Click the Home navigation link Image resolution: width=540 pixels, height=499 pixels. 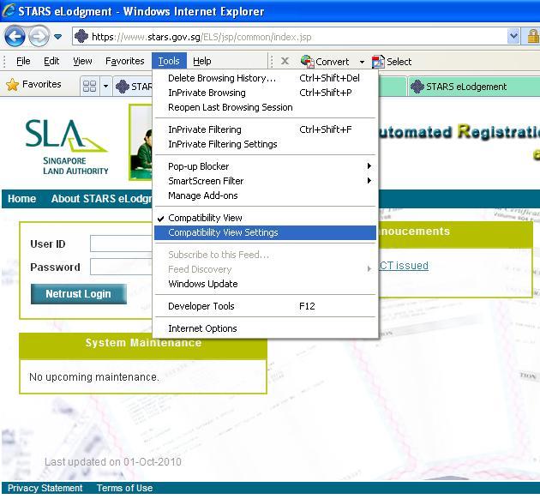(21, 199)
